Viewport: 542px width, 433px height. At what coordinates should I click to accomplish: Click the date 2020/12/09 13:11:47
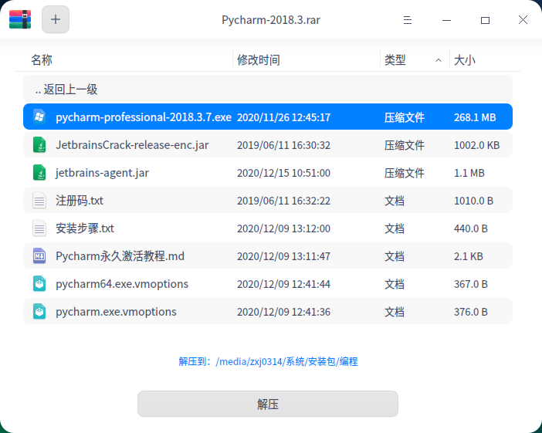click(284, 256)
